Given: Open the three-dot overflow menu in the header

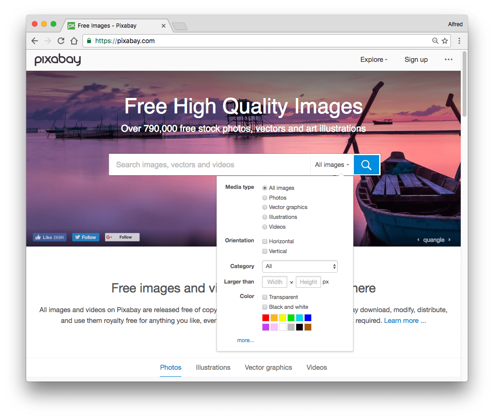Looking at the screenshot, I should coord(448,60).
